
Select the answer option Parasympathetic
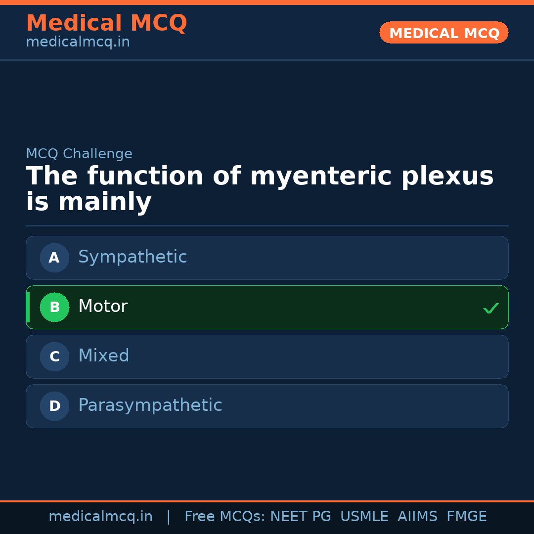[x=267, y=406]
